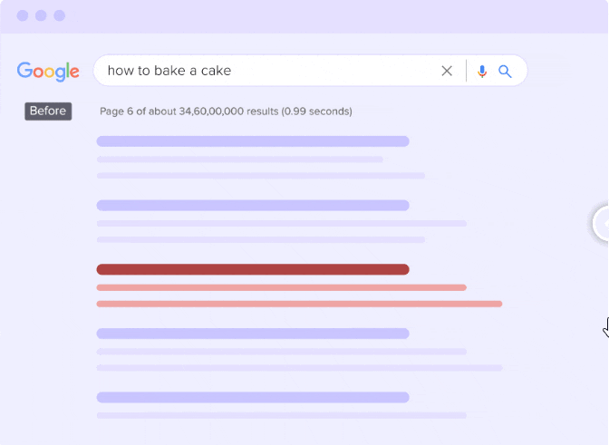
Task: Open the last search result title bar
Action: coord(253,397)
